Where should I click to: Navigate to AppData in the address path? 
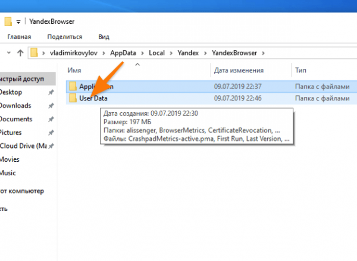[x=123, y=53]
